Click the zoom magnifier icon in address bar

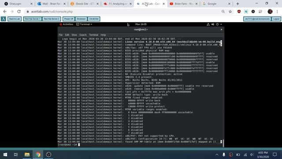coord(223,11)
